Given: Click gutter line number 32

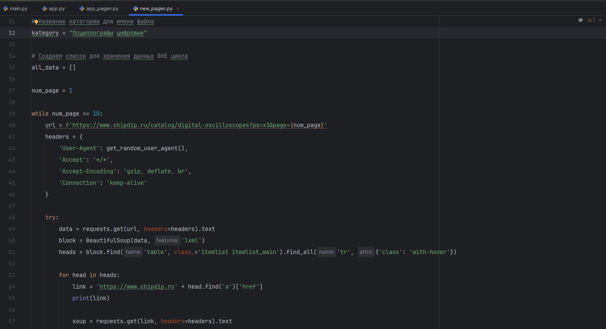Looking at the screenshot, I should click(12, 33).
